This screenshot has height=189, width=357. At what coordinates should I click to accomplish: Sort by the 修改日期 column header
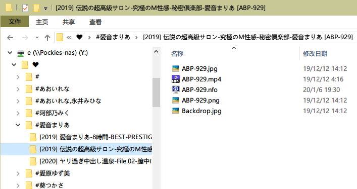(315, 54)
